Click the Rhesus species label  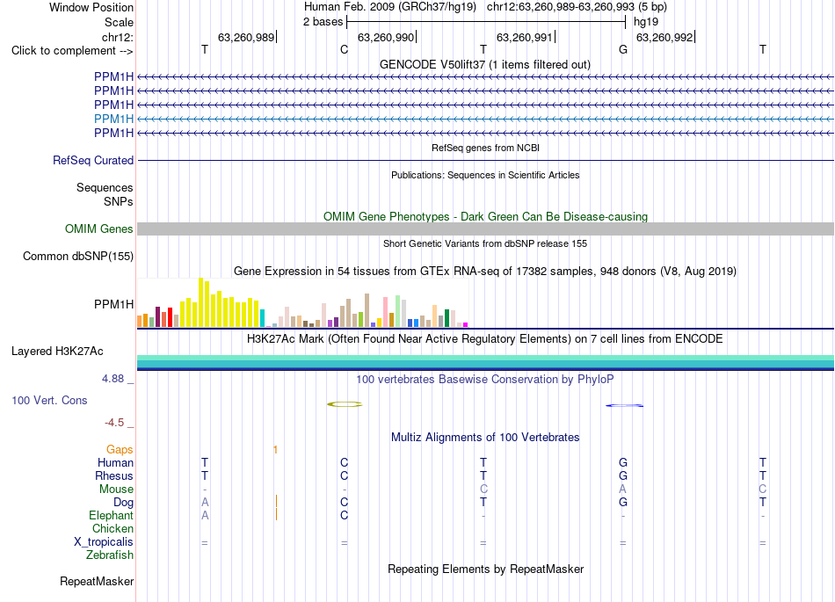pyautogui.click(x=114, y=475)
